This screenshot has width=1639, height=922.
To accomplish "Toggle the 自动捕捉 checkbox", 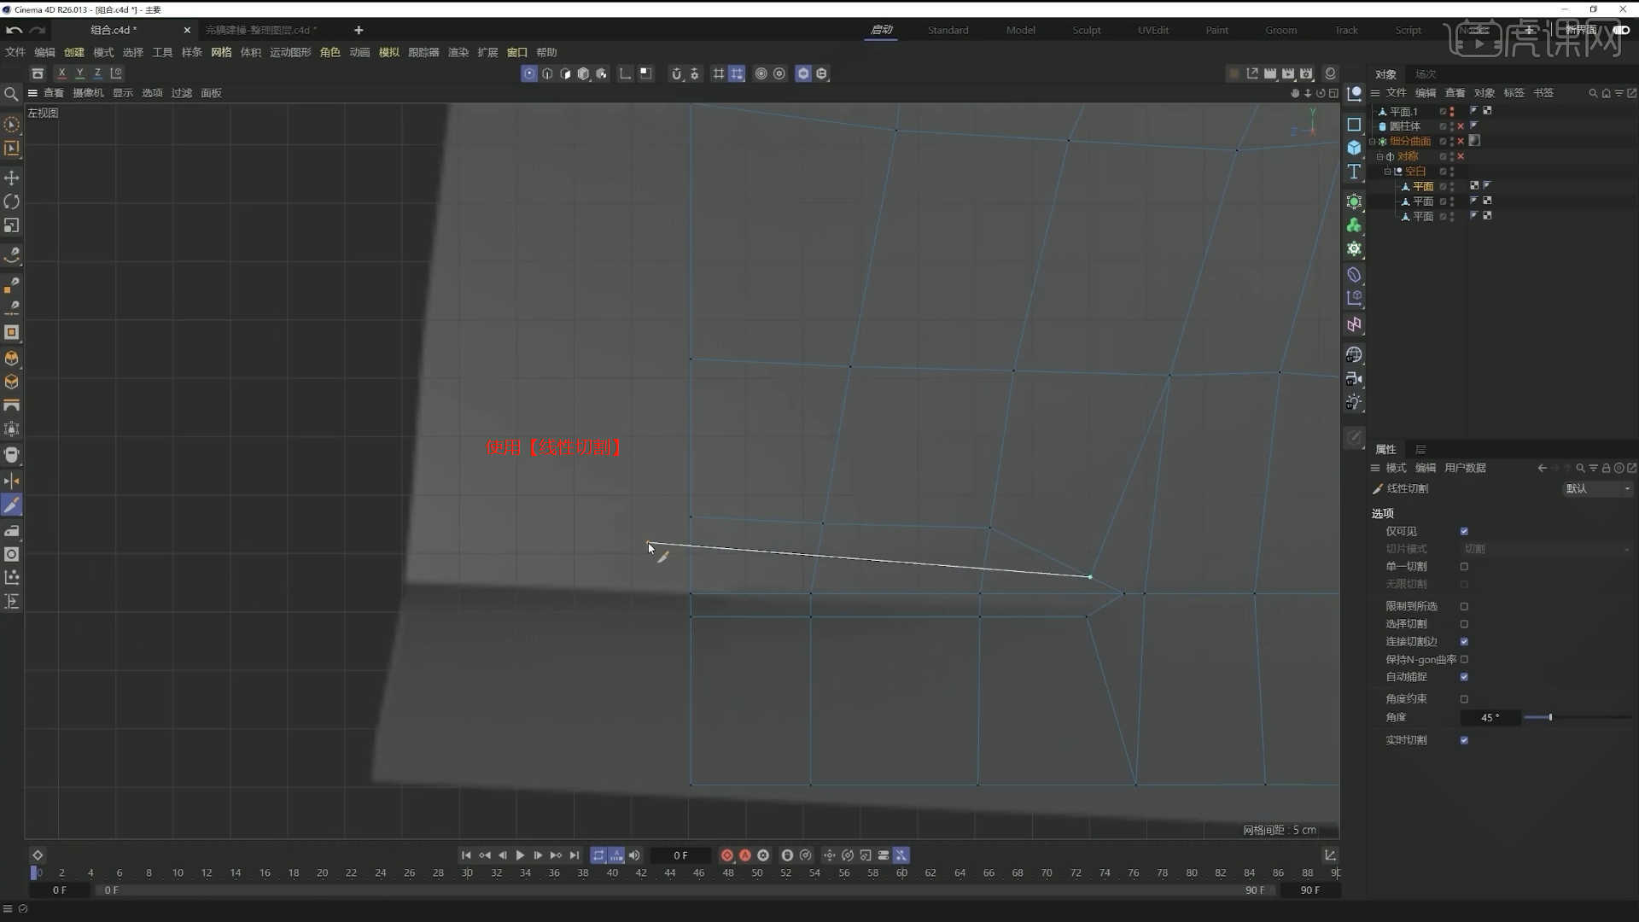I will click(1464, 677).
